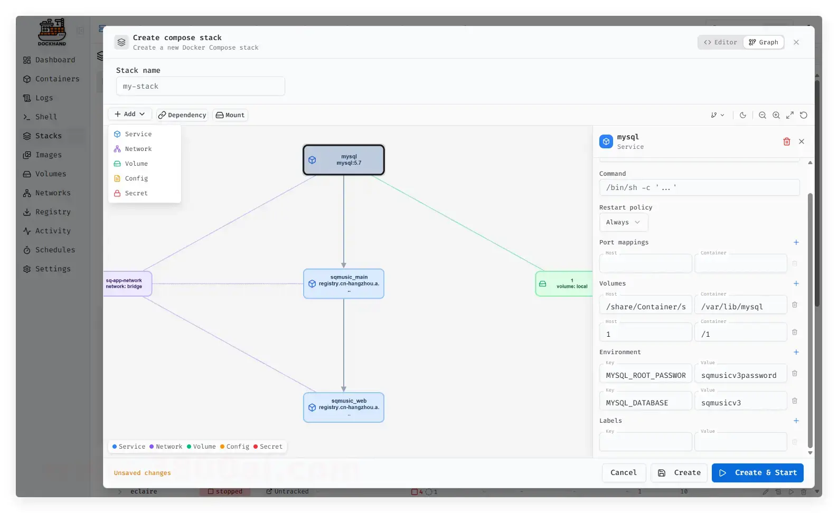Click the zoom in magnifier icon

tap(776, 115)
